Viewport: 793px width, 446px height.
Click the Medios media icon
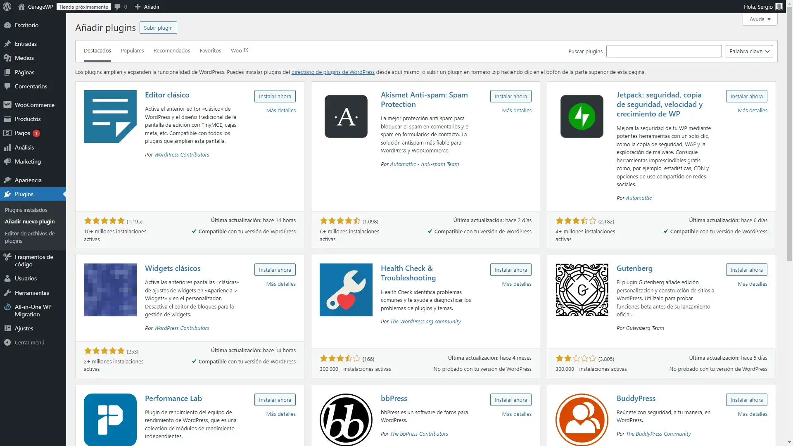tap(7, 58)
